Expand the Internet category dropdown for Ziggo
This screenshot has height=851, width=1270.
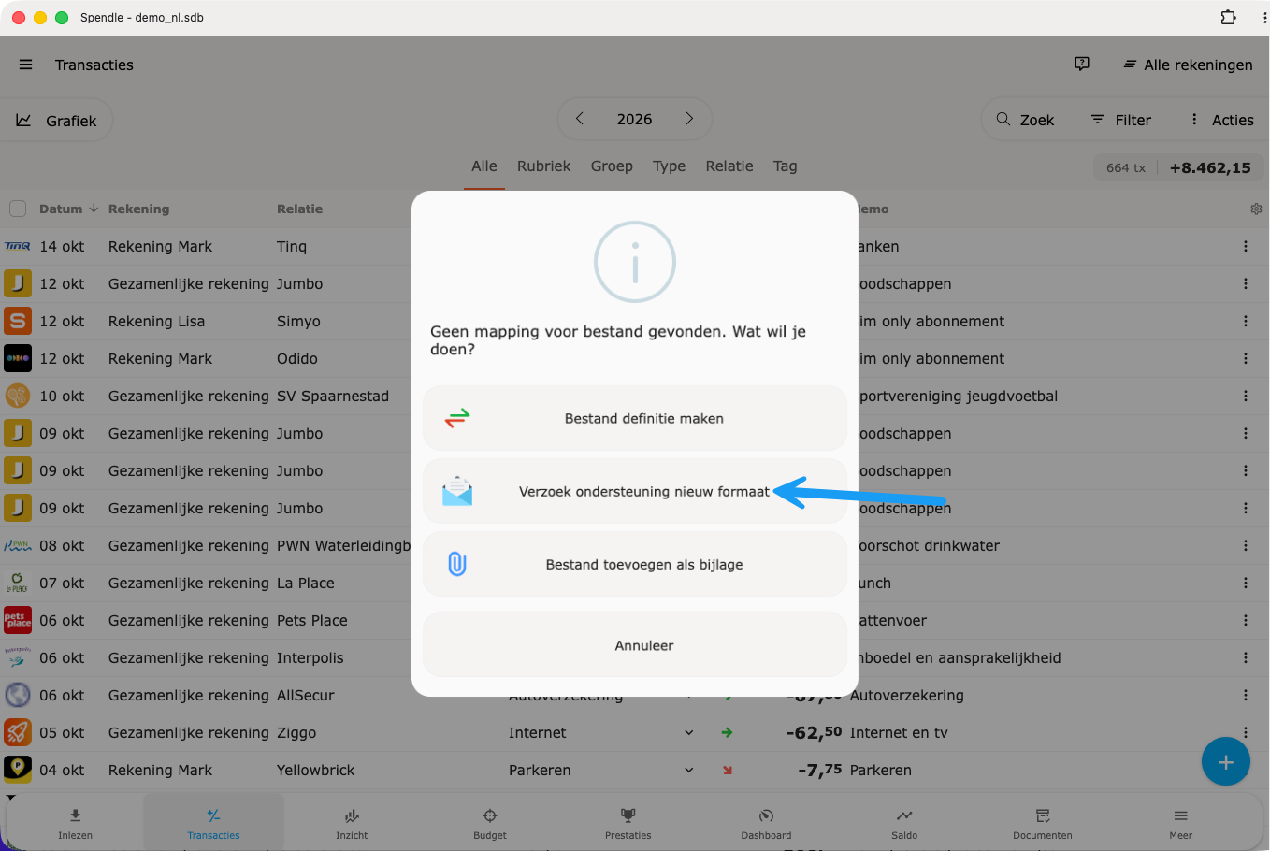tap(689, 732)
